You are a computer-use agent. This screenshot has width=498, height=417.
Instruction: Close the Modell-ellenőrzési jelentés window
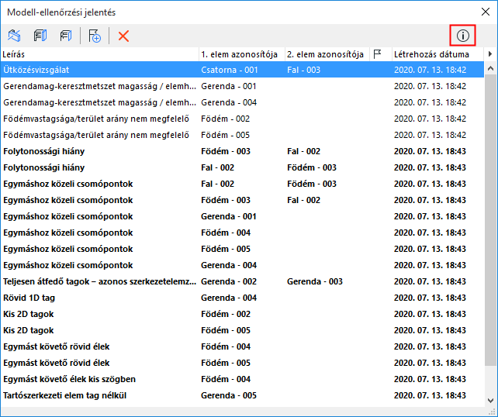(x=486, y=12)
